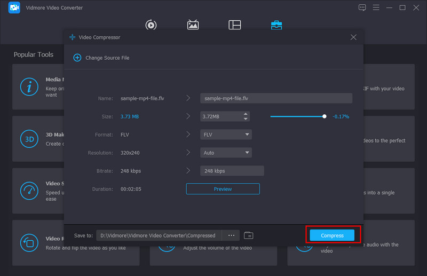Click the plus icon beside Change Source File
This screenshot has height=276, width=427.
(77, 58)
